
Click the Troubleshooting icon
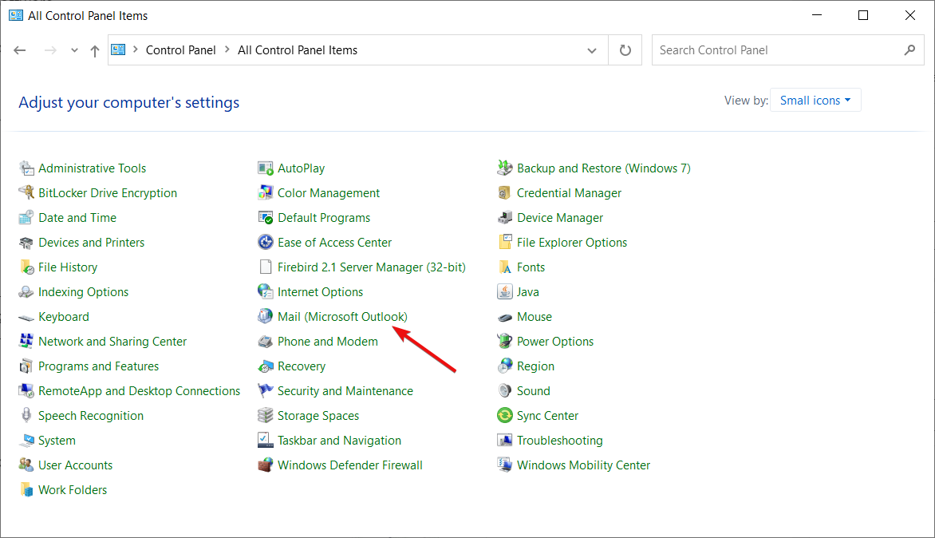[505, 440]
